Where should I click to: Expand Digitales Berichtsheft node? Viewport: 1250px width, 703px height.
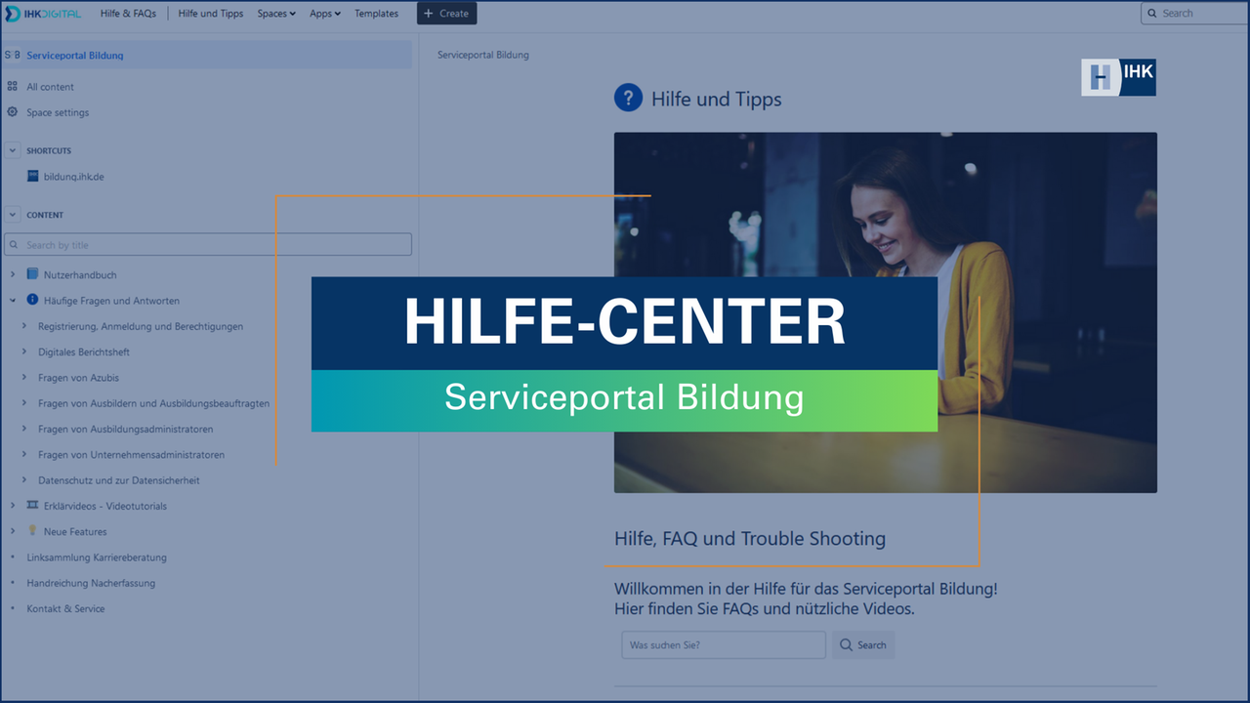[x=24, y=351]
